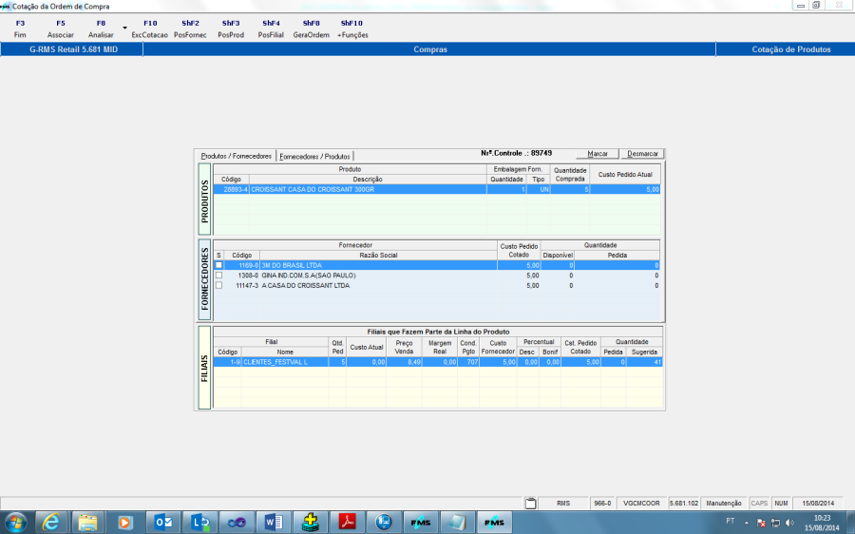Open Microsoft Word from the taskbar

(x=274, y=523)
